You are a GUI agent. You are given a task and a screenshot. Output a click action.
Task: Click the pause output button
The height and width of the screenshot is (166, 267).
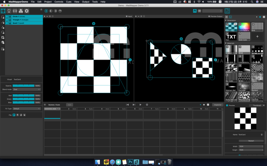46,11
